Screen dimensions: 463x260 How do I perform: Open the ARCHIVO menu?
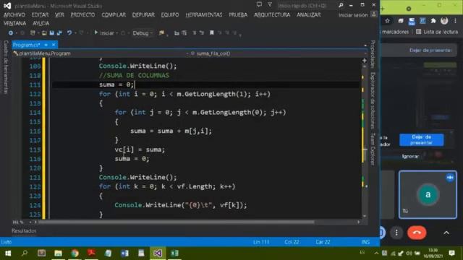(14, 14)
